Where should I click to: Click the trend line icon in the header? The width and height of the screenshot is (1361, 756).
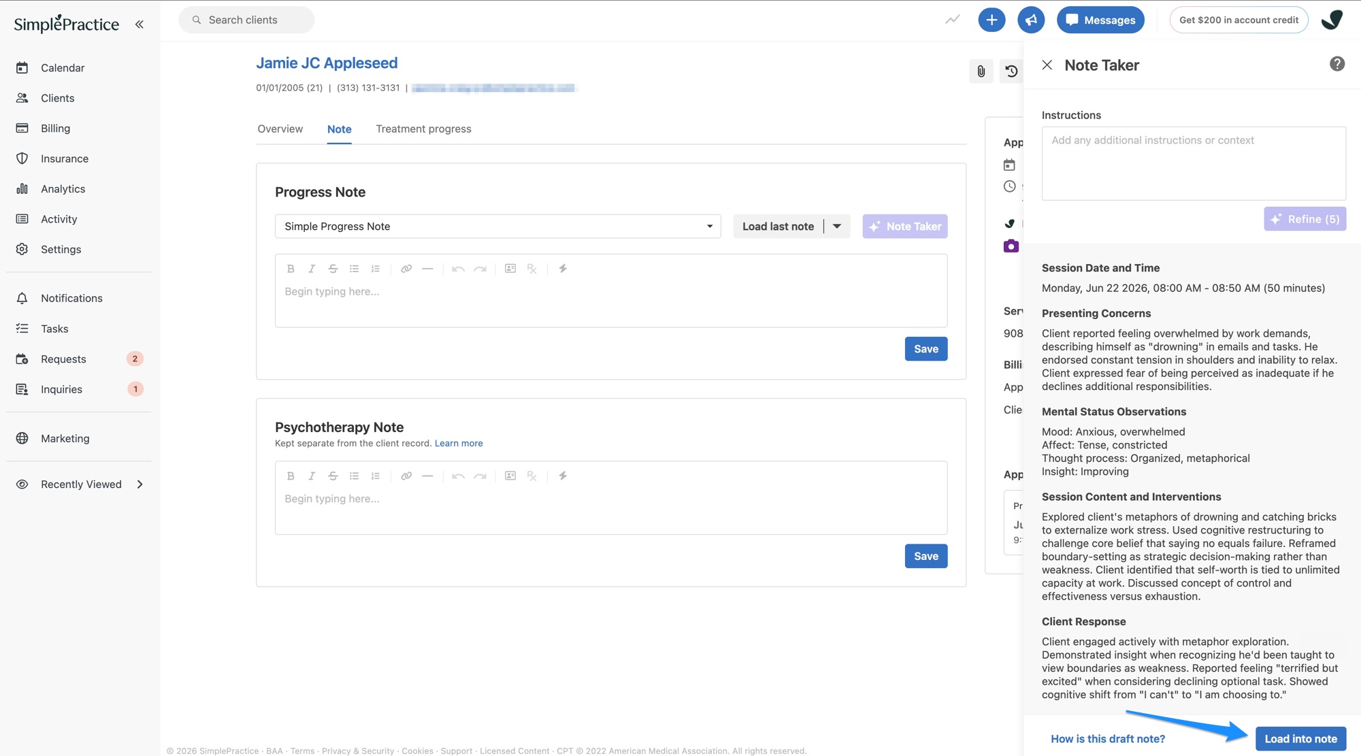pyautogui.click(x=953, y=20)
